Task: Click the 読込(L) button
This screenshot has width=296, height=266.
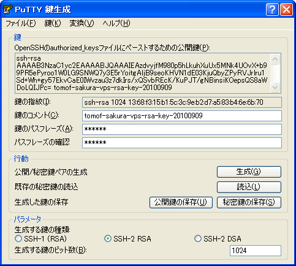Action: coord(249,187)
